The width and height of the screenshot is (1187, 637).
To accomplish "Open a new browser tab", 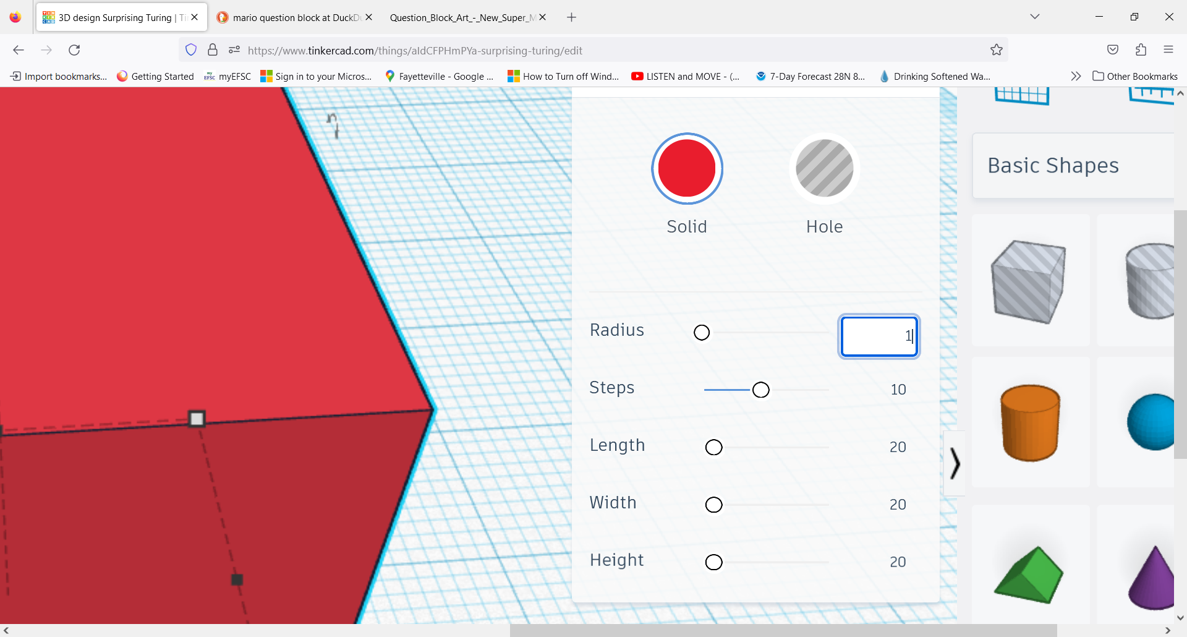I will [571, 17].
